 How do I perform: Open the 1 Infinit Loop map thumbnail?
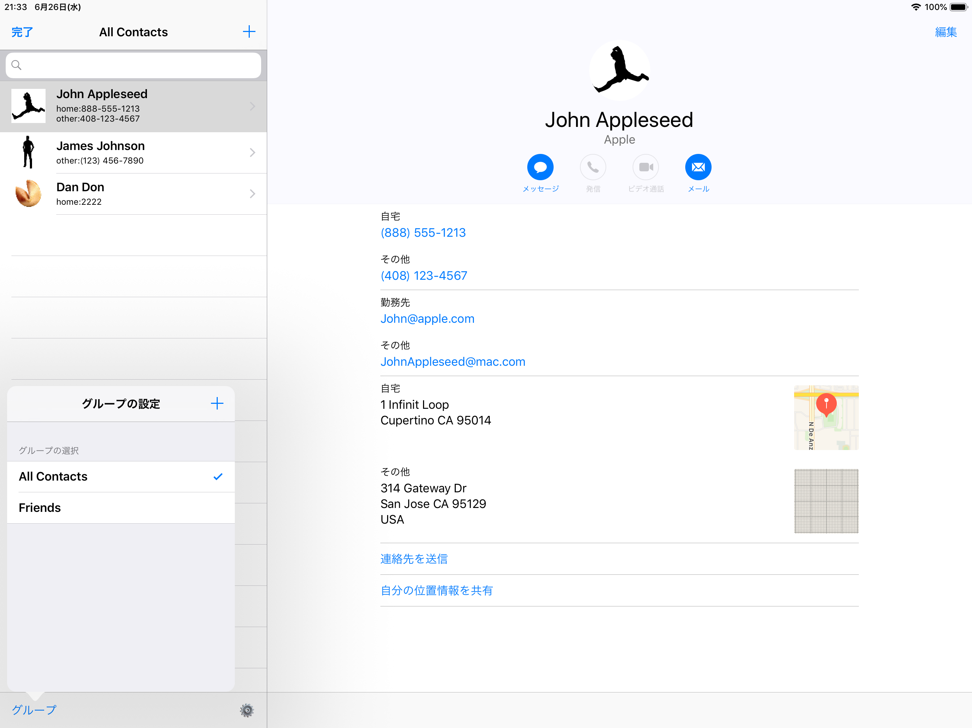[826, 418]
